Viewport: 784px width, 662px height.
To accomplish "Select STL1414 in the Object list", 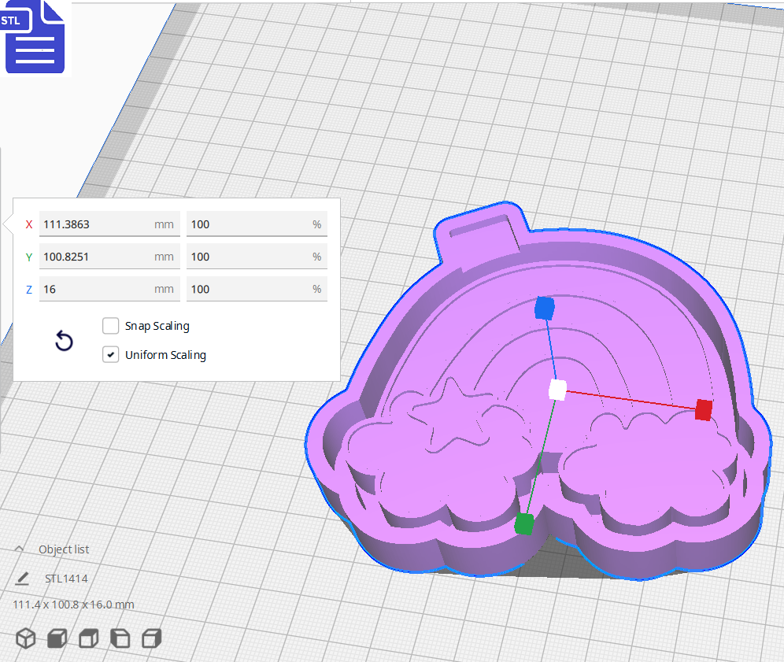I will [x=67, y=578].
